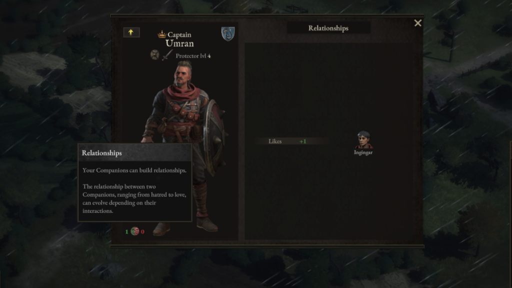Click Umran's red scarf on the model

182,92
